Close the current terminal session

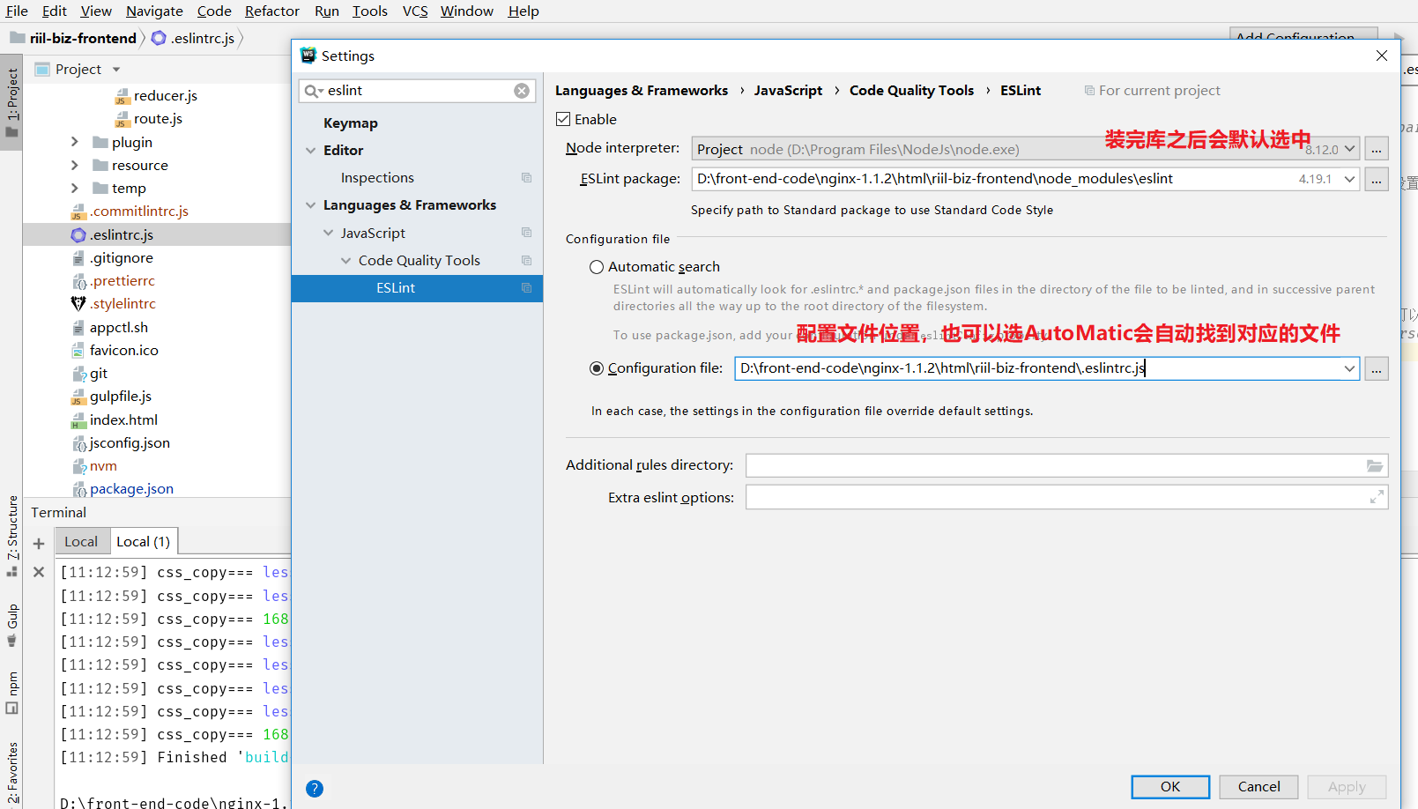[39, 572]
